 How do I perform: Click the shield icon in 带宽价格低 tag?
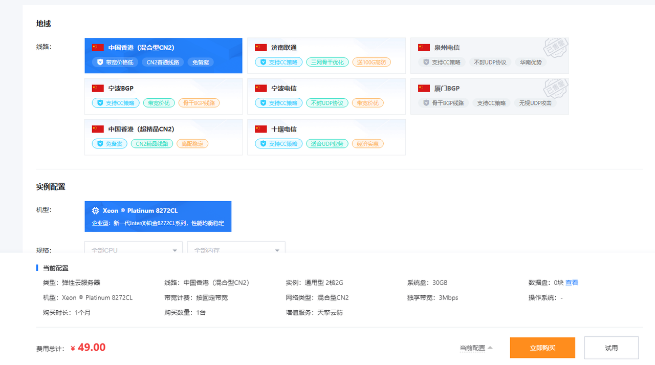click(x=100, y=62)
